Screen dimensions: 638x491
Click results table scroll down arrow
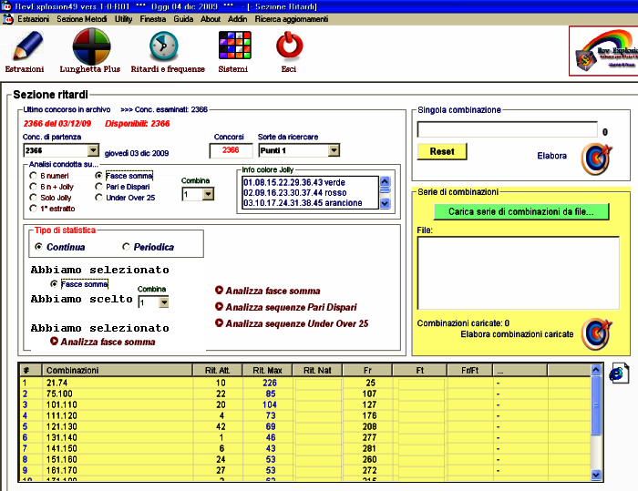[x=596, y=475]
